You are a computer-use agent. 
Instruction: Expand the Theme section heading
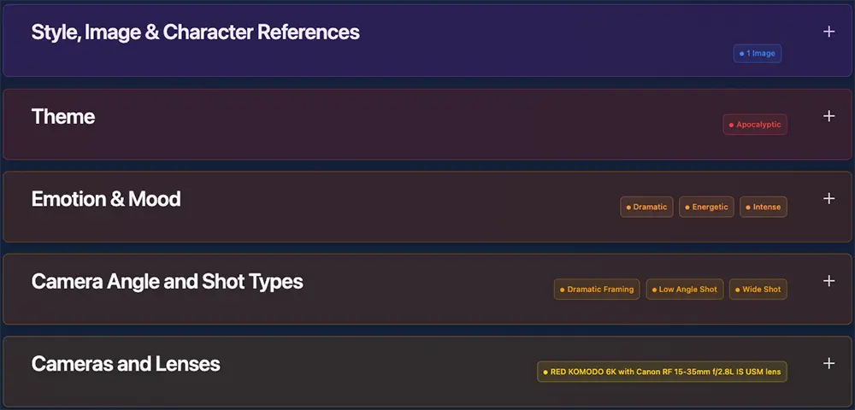pyautogui.click(x=63, y=116)
